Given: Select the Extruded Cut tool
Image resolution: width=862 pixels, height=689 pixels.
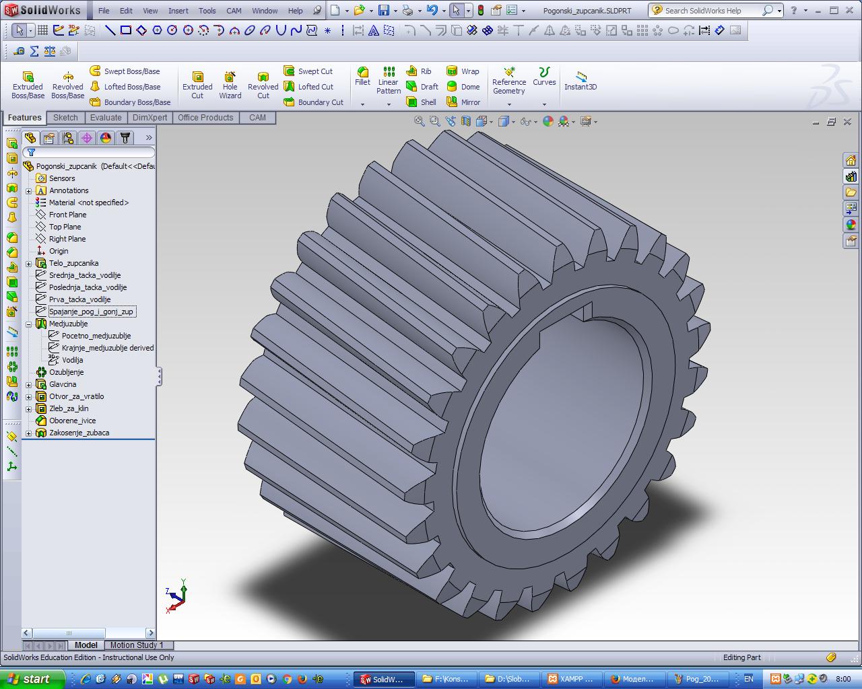Looking at the screenshot, I should point(197,85).
